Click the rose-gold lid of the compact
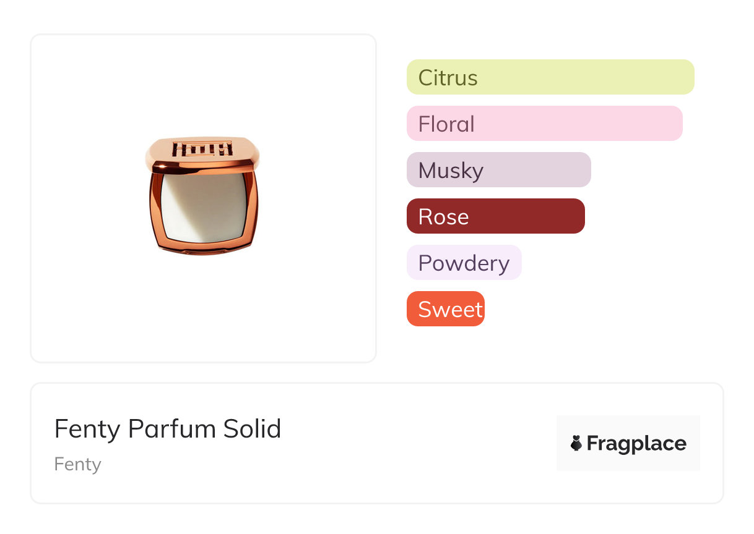 point(203,150)
